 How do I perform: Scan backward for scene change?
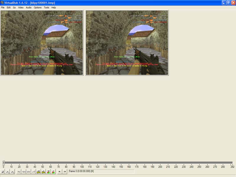point(48,172)
